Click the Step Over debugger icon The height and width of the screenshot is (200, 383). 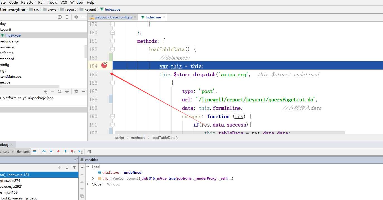pos(44,152)
